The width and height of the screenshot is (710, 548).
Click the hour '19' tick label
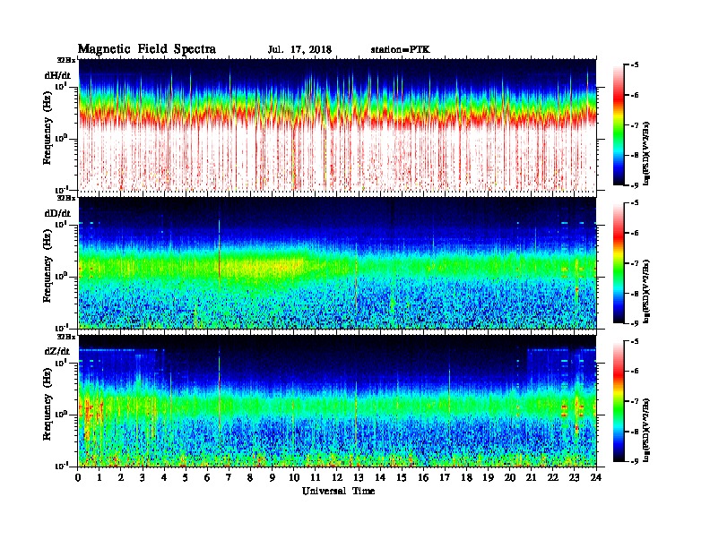pos(488,477)
